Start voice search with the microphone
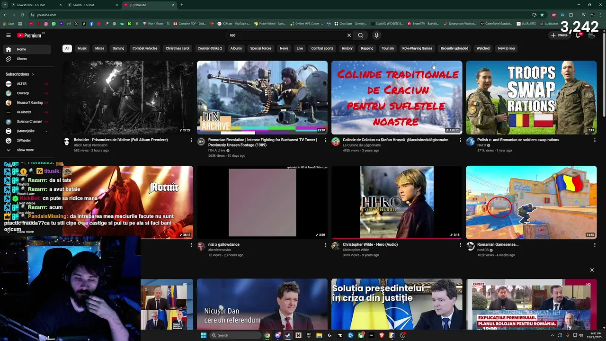 [x=376, y=35]
